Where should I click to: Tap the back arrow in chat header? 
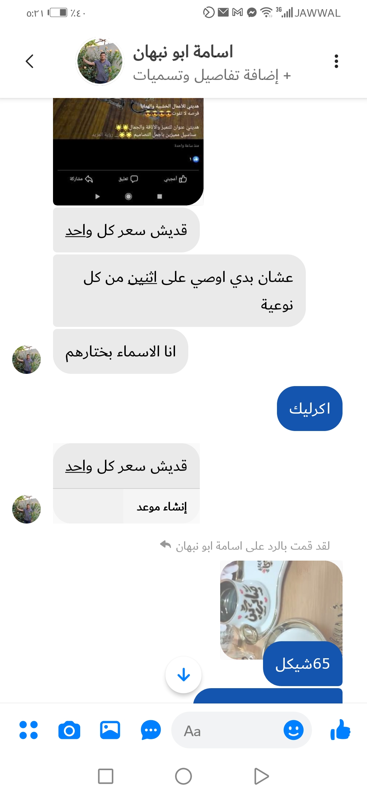[30, 61]
